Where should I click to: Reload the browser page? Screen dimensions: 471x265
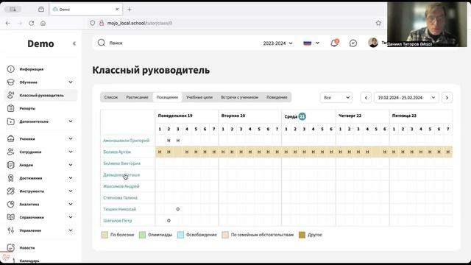31,23
